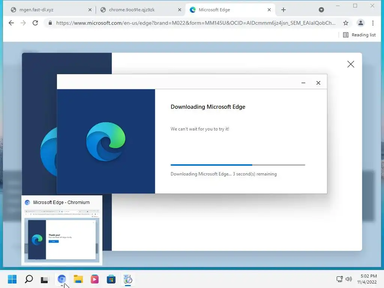
Task: Bookmark this page with the star
Action: [x=345, y=23]
